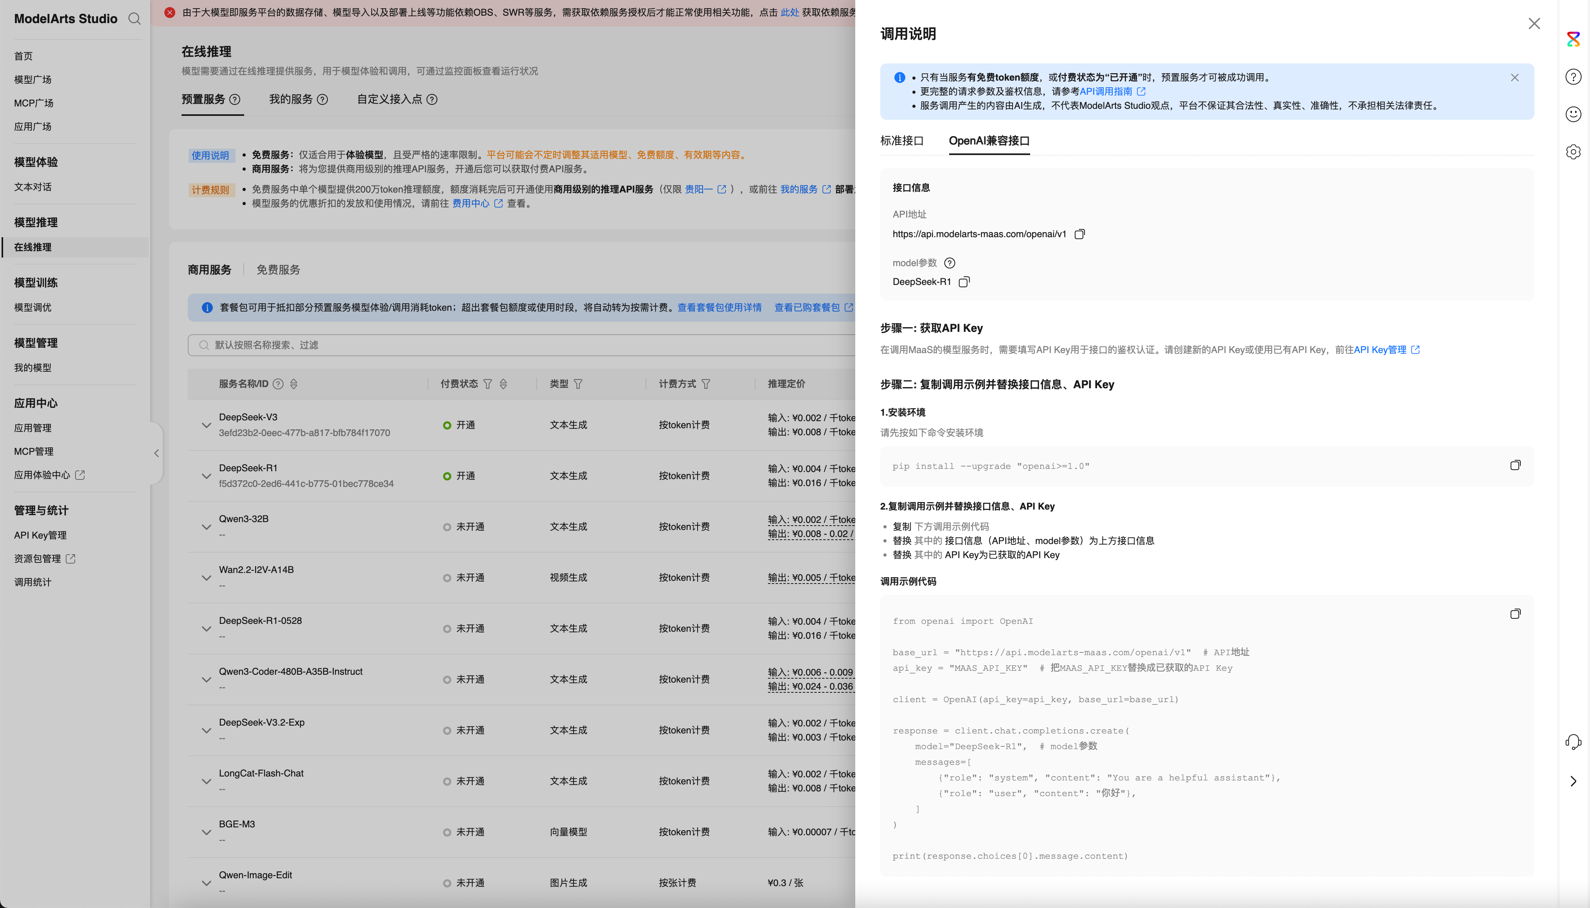
Task: Click the smiley feedback icon
Action: (1573, 114)
